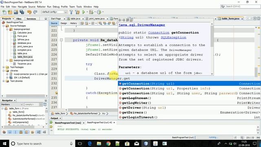Click the Search (Ctrl+I) field
The height and width of the screenshot is (147, 261).
click(x=240, y=7)
